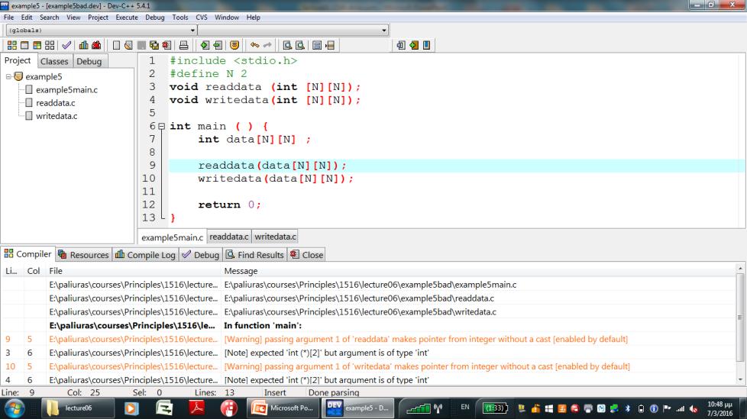This screenshot has width=747, height=419.
Task: Open the bottom panel Debug tab
Action: click(x=201, y=255)
